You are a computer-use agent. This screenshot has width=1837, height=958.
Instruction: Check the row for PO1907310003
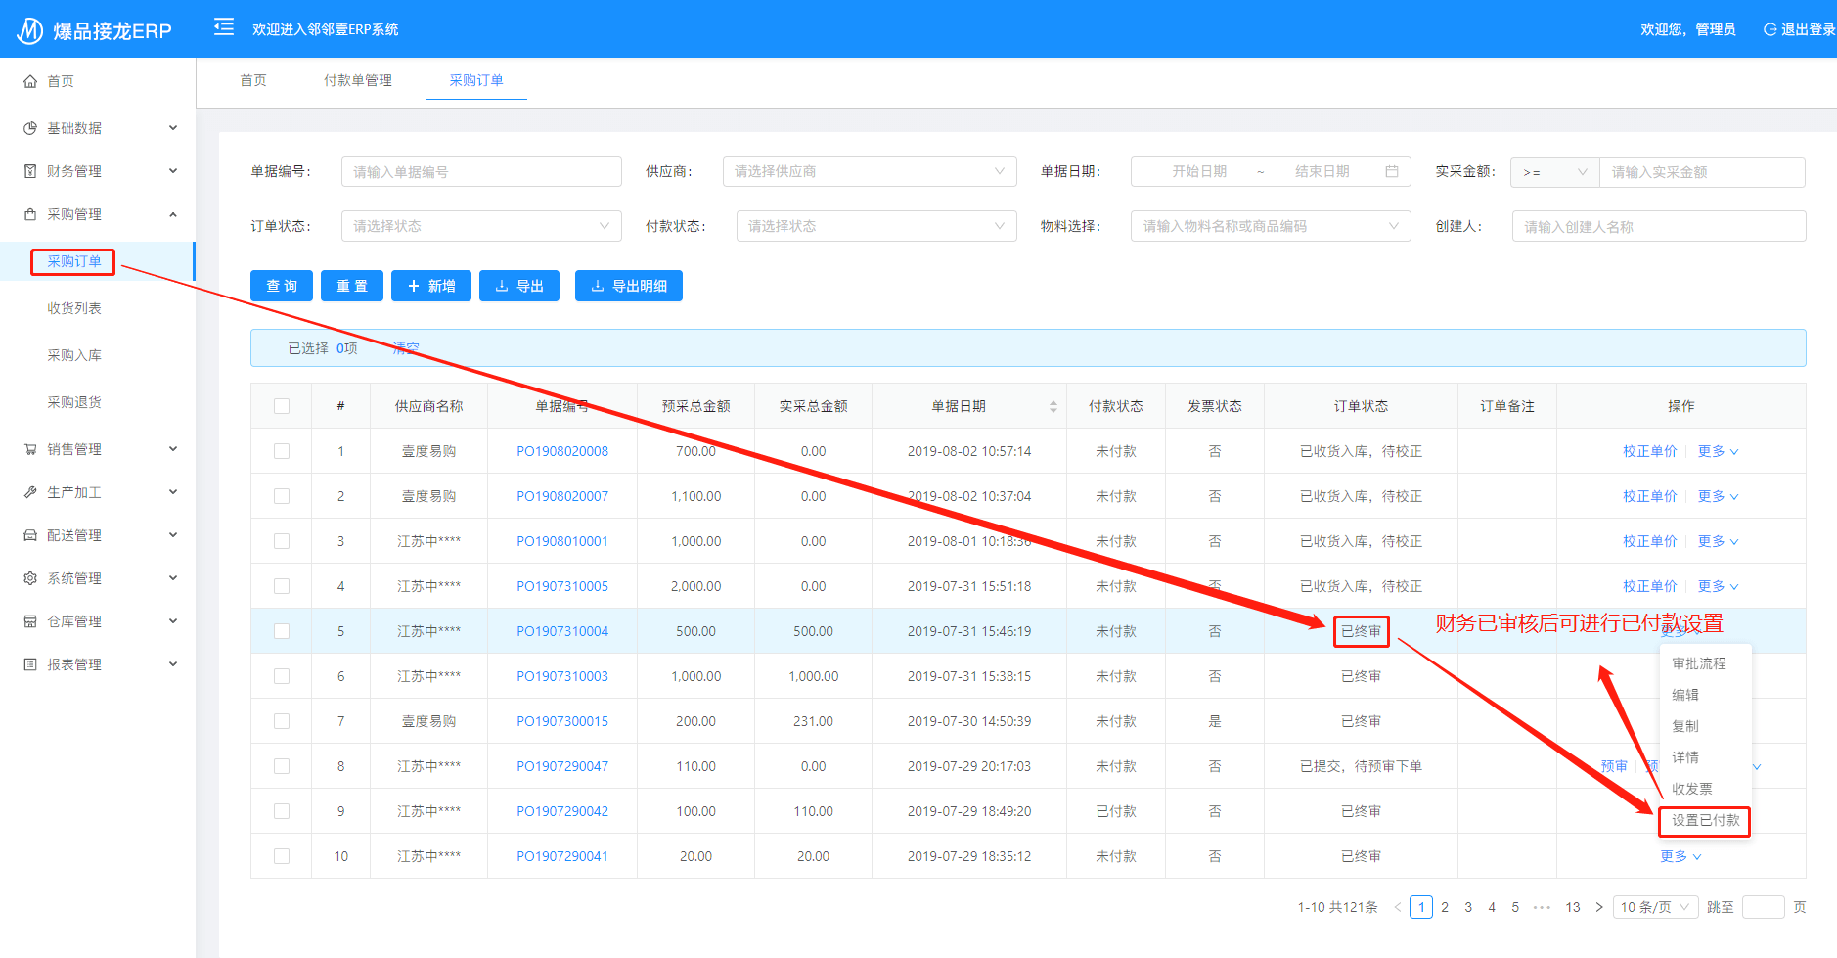tap(282, 676)
